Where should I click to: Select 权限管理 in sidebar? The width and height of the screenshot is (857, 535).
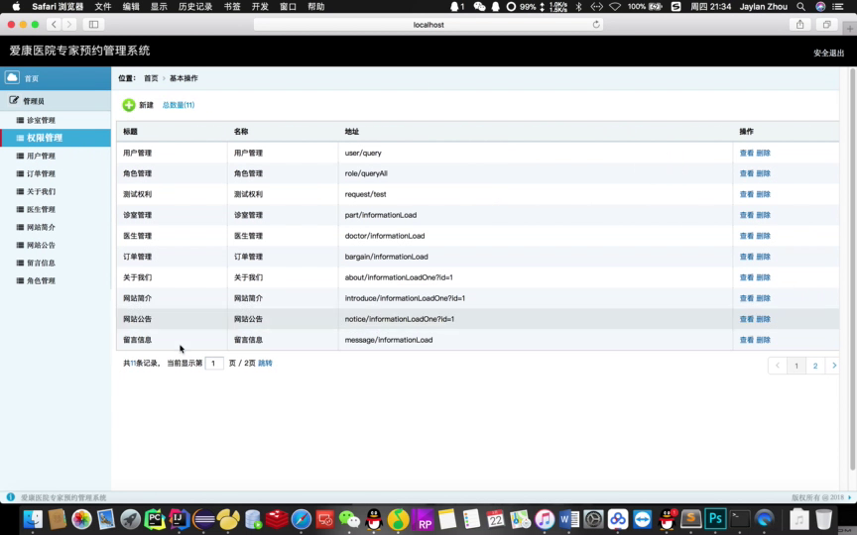[56, 138]
